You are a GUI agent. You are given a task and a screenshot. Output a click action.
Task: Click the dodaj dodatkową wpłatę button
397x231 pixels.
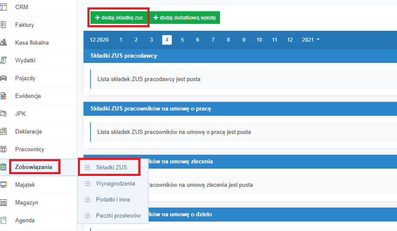pos(185,18)
